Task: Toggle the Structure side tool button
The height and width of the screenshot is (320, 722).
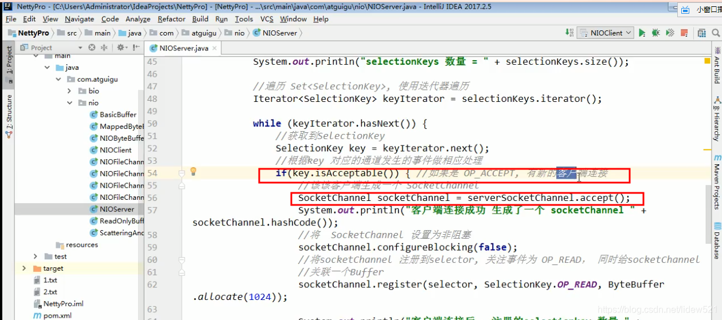Action: click(9, 117)
